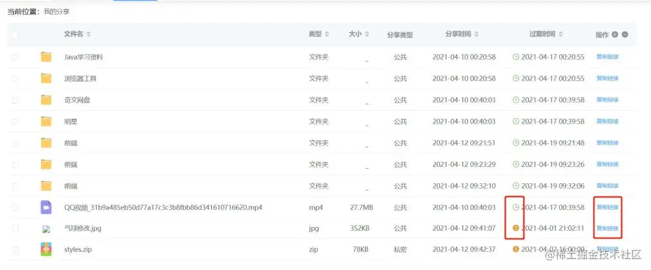Click the clock icon in 浏览器工具 row
Viewport: 651px width, 270px height.
516,78
